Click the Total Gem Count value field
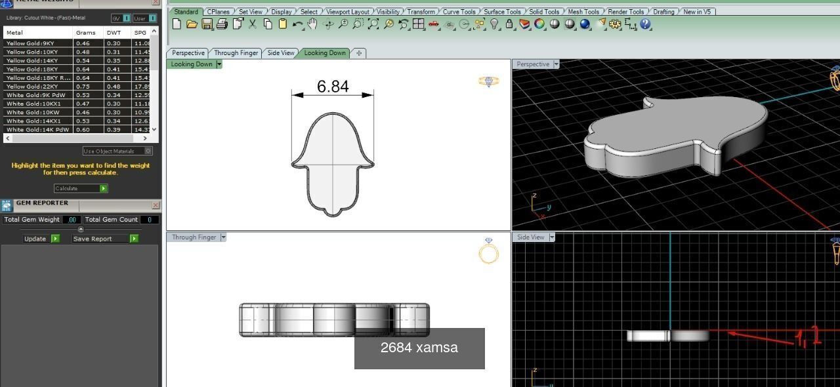This screenshot has width=840, height=387. click(150, 220)
